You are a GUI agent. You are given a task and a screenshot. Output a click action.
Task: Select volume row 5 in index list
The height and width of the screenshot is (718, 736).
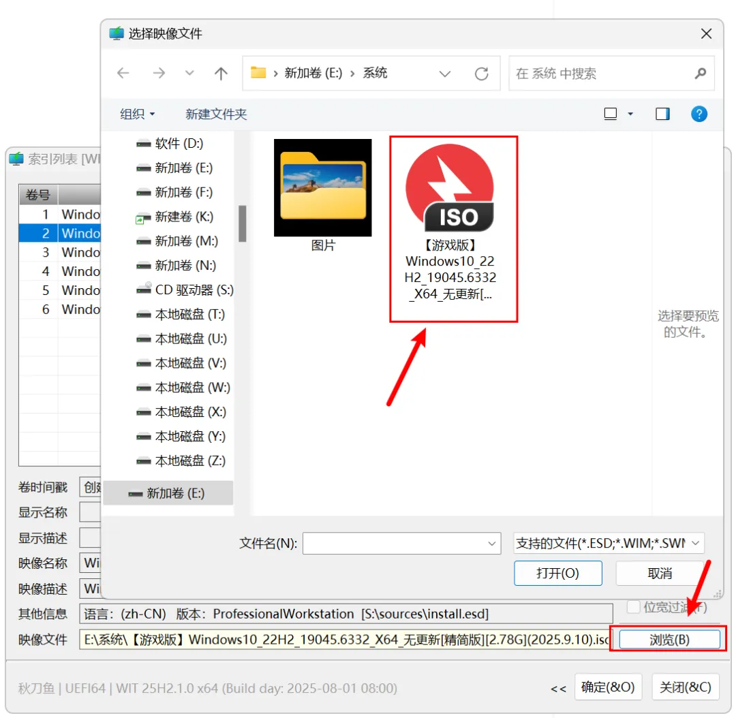pos(60,290)
